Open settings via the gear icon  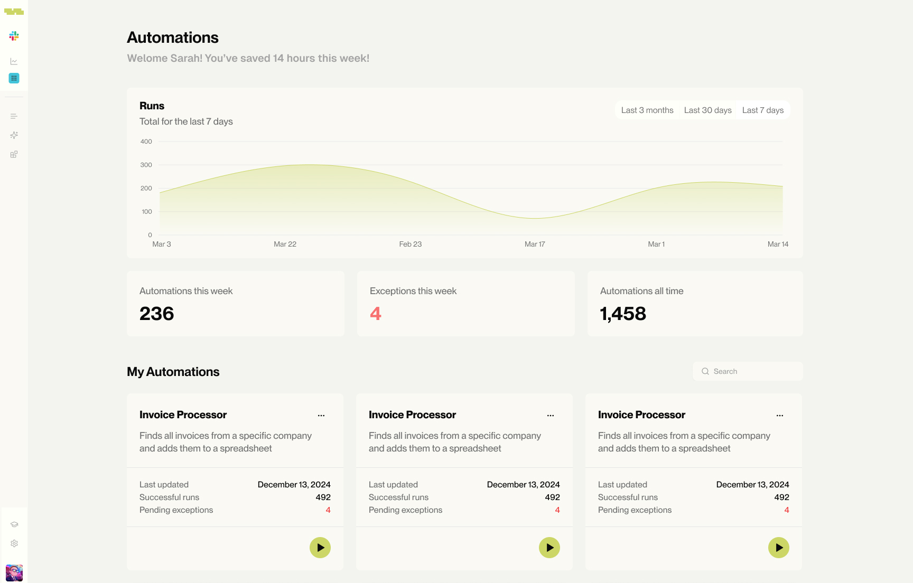[x=14, y=543]
